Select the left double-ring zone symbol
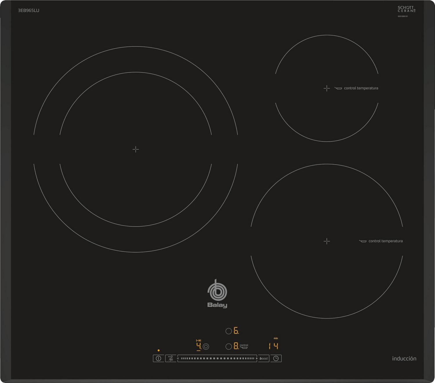 (x=206, y=346)
